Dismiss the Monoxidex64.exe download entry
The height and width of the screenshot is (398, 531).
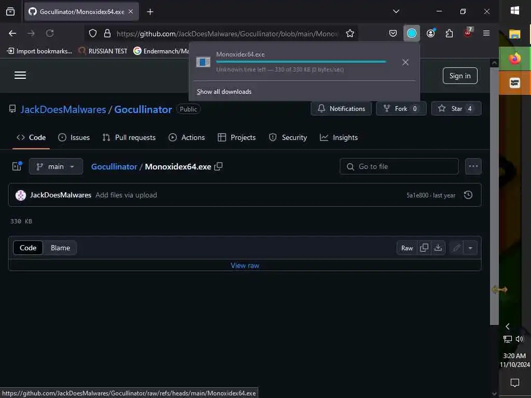click(x=406, y=62)
